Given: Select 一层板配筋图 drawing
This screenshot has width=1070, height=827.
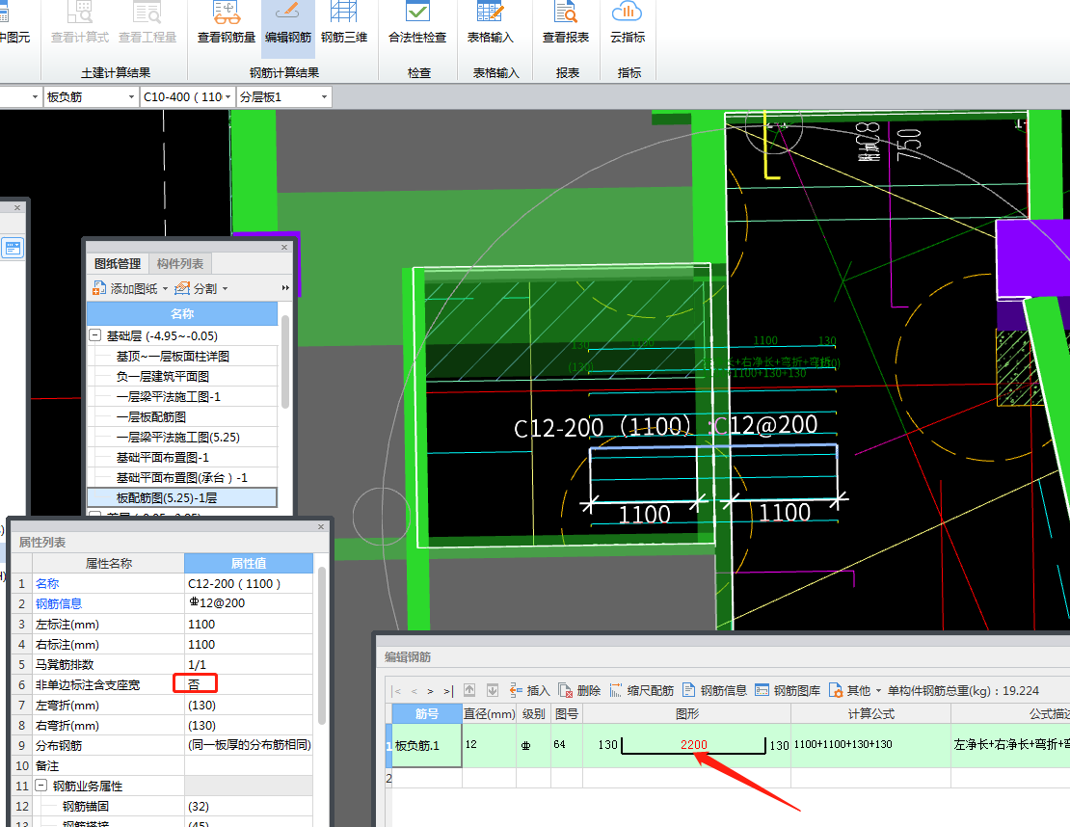Looking at the screenshot, I should (150, 417).
